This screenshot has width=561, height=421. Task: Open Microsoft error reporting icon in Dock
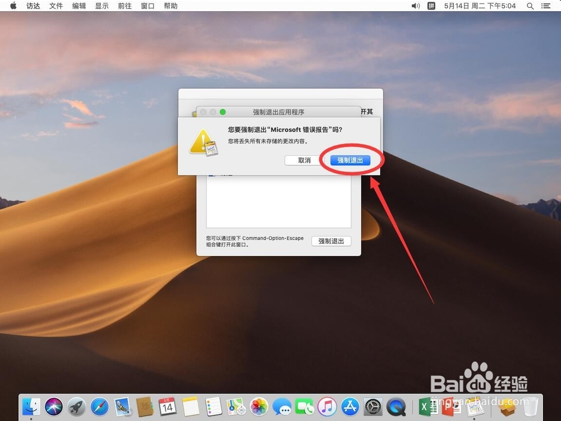click(x=475, y=406)
